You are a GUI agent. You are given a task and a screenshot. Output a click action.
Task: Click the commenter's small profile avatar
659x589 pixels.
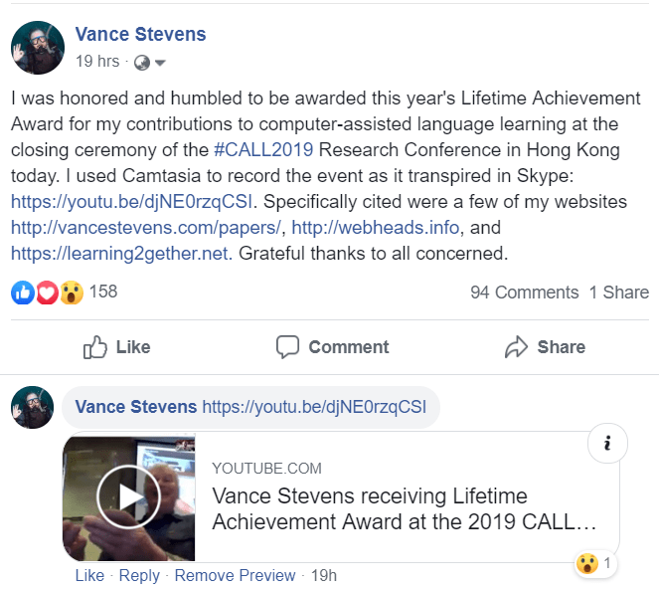coord(30,407)
